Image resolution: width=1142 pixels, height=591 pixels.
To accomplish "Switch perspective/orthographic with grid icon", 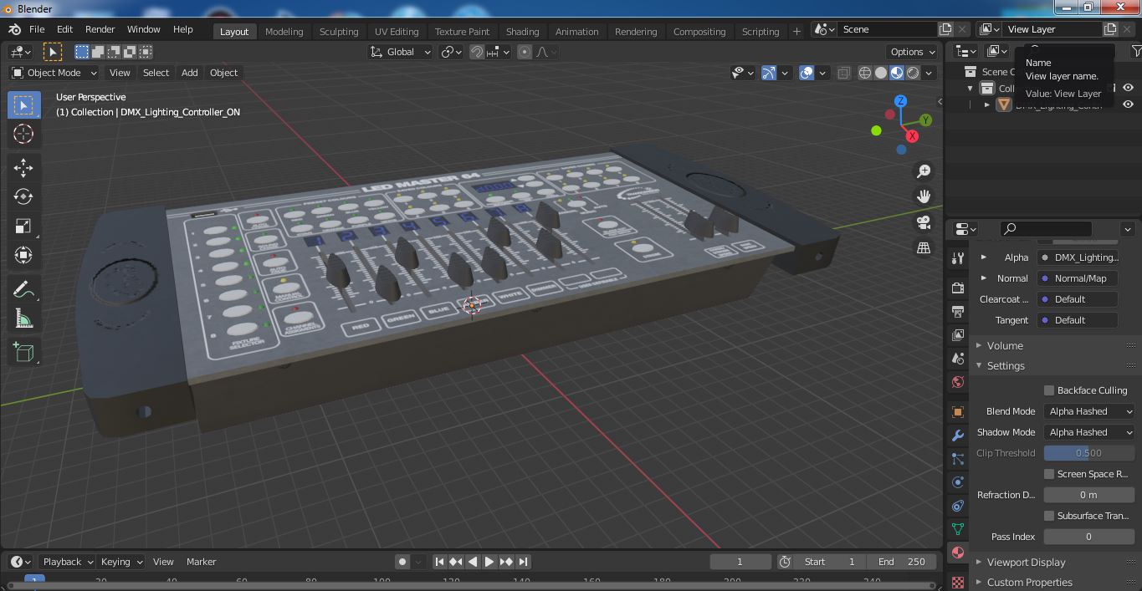I will [924, 248].
